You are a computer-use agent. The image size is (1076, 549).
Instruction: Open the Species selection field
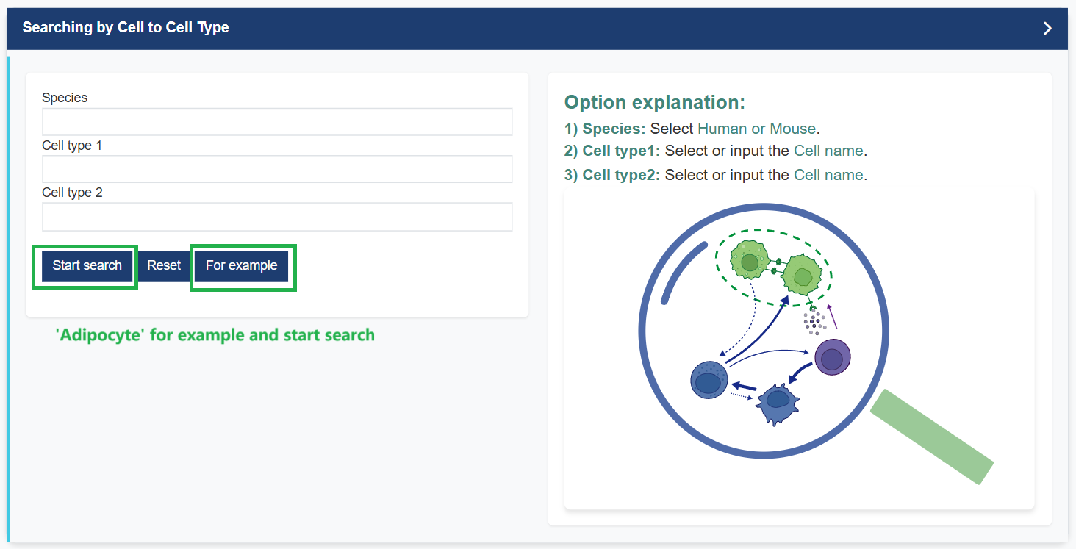click(277, 122)
